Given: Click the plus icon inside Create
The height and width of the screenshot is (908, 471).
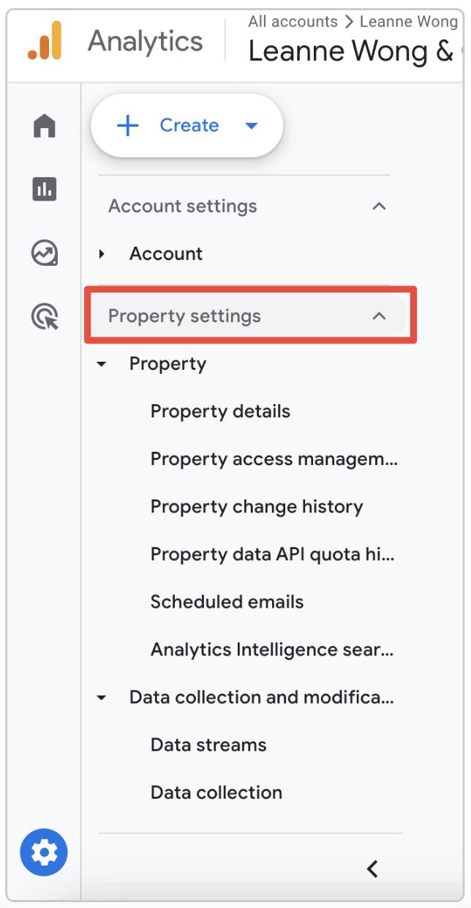Looking at the screenshot, I should click(128, 125).
